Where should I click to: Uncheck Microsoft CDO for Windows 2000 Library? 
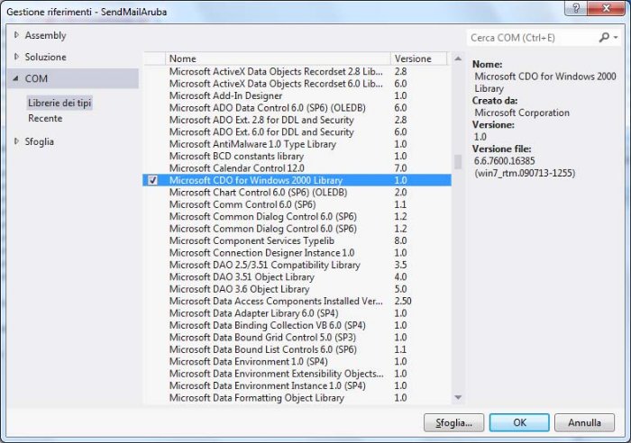pos(152,180)
